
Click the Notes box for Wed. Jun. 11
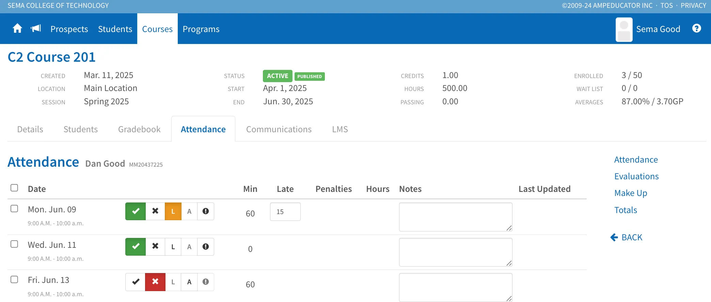[x=456, y=252]
